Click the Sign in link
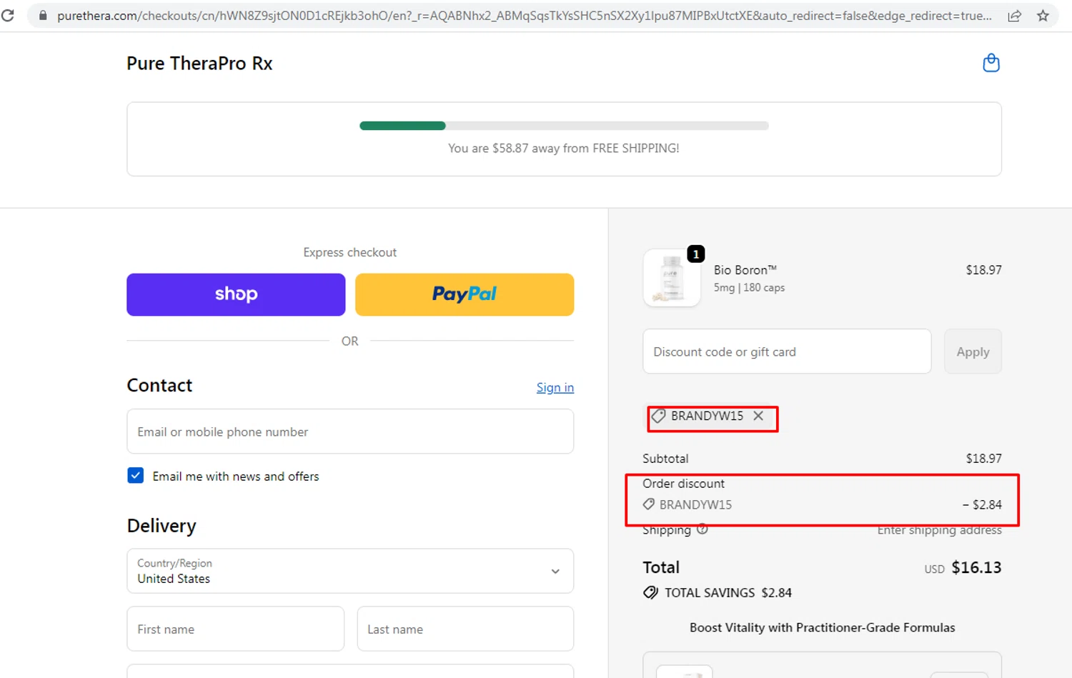1072x678 pixels. click(x=555, y=387)
